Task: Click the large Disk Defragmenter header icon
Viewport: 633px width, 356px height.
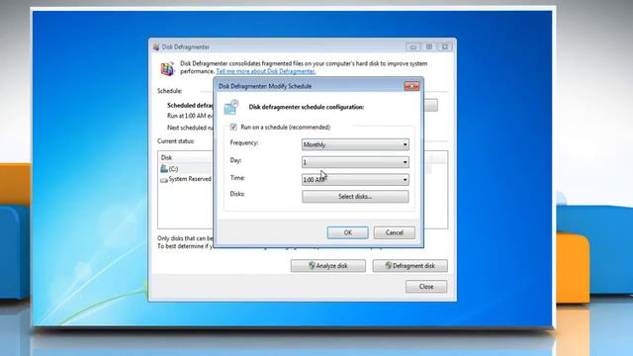Action: pos(167,68)
